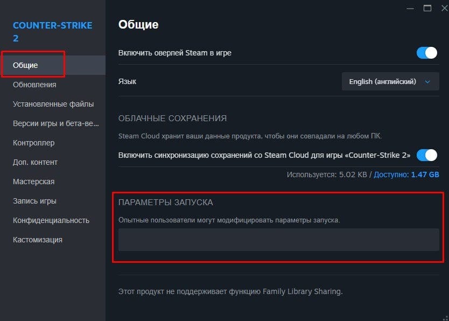449x321 pixels.
Task: Open the Конфиденциальность settings
Action: tap(51, 220)
